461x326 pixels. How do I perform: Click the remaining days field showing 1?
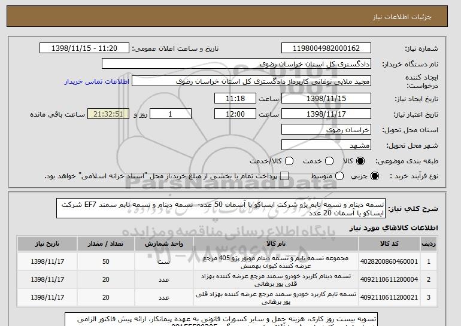tap(171, 114)
